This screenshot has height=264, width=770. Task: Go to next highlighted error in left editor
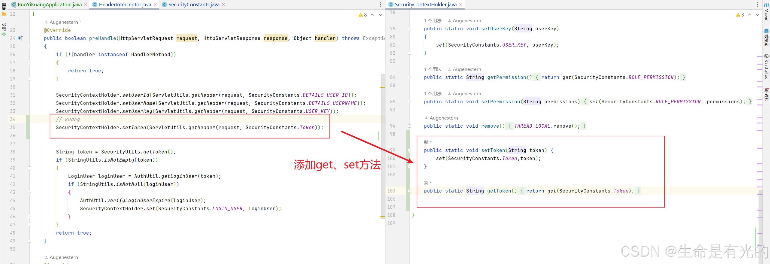pyautogui.click(x=380, y=15)
